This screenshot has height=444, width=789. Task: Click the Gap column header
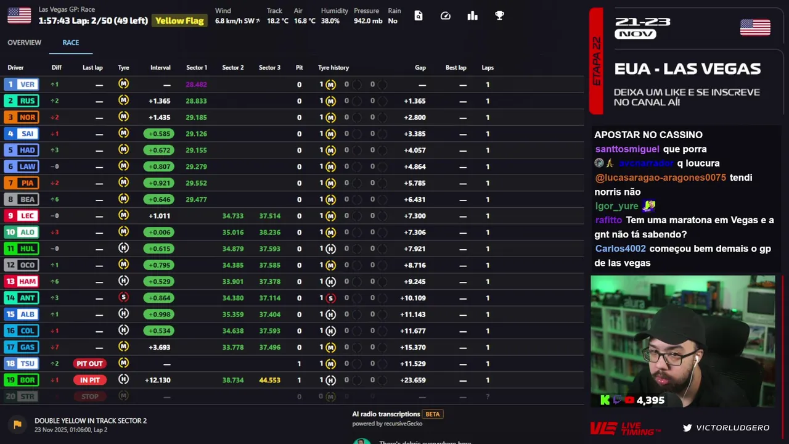[420, 68]
